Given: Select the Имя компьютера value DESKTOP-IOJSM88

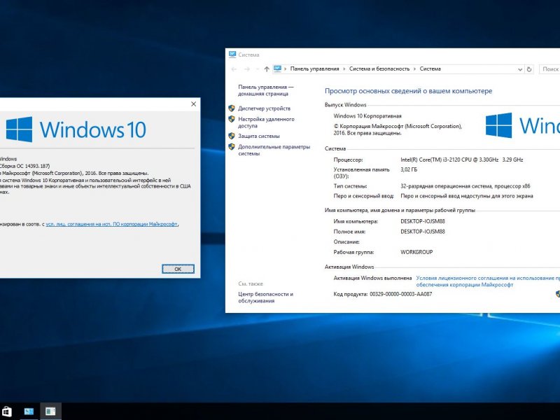Looking at the screenshot, I should 423,221.
